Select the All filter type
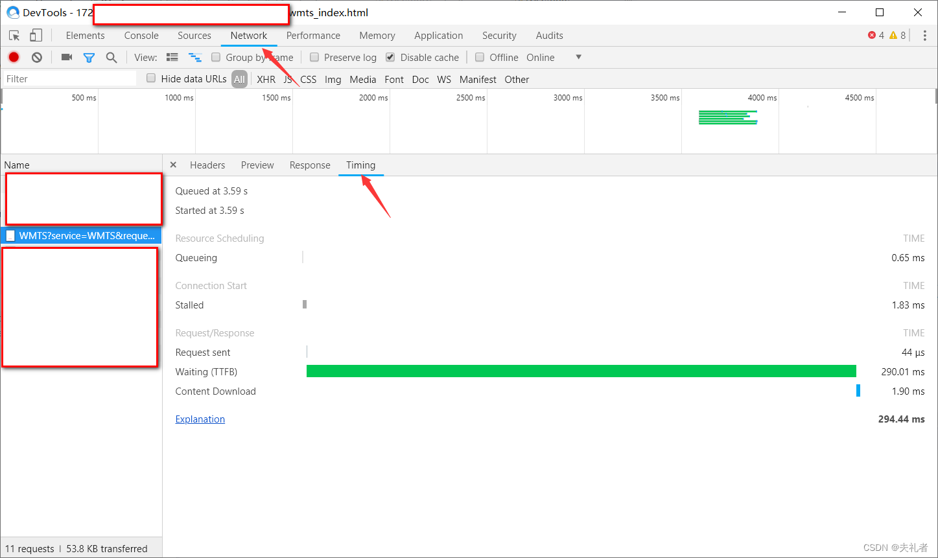The height and width of the screenshot is (558, 938). coord(240,79)
